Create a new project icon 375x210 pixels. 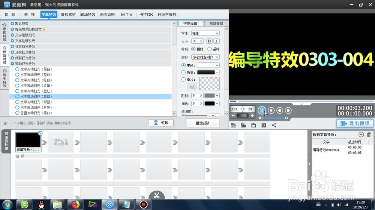(233, 125)
